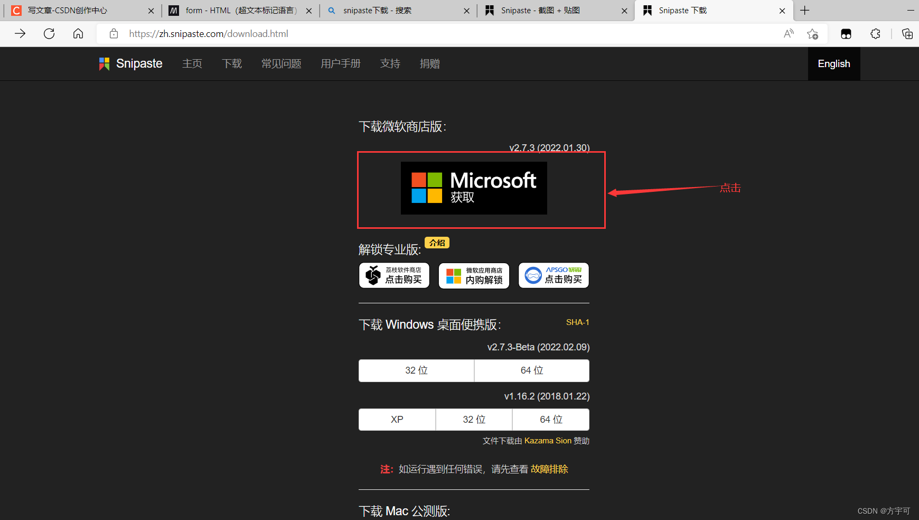Click the 荔枝软件商店 点击购买 button
The height and width of the screenshot is (520, 919).
[394, 275]
